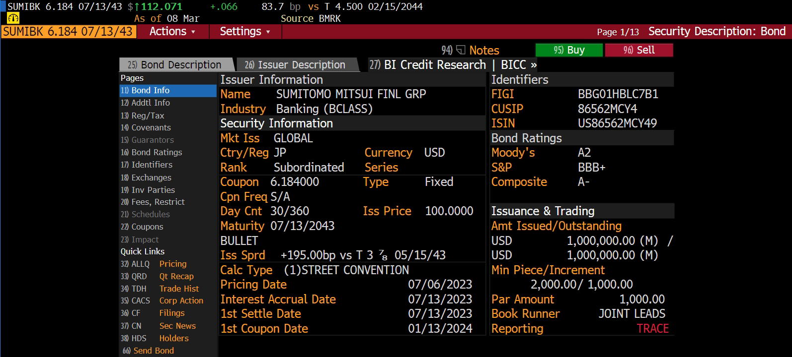Click the Rank field label
This screenshot has height=357, width=792.
tap(234, 168)
